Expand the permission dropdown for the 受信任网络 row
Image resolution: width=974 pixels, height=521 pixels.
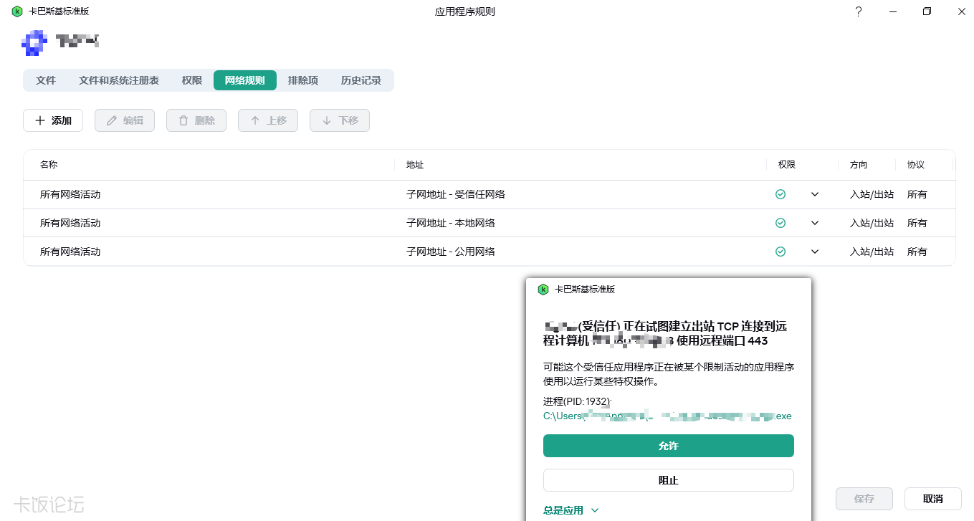click(815, 194)
